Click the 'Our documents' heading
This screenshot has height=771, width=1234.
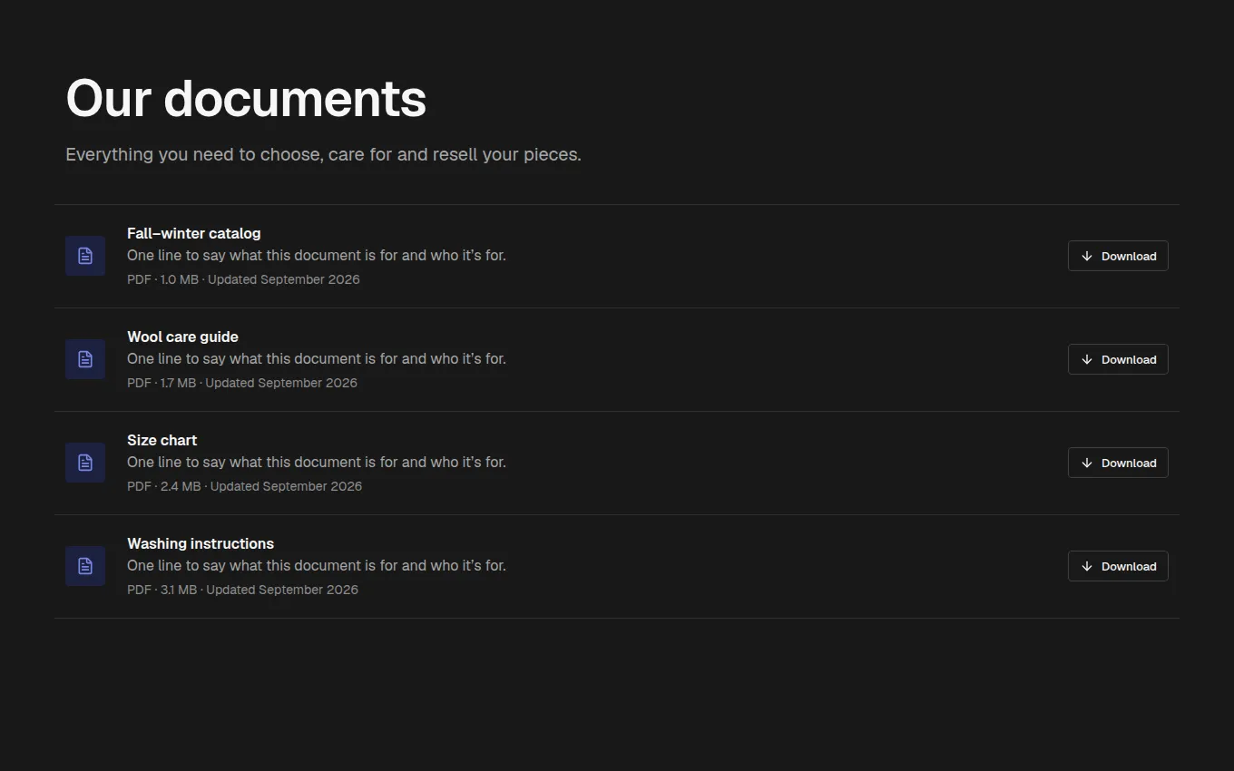(x=246, y=98)
